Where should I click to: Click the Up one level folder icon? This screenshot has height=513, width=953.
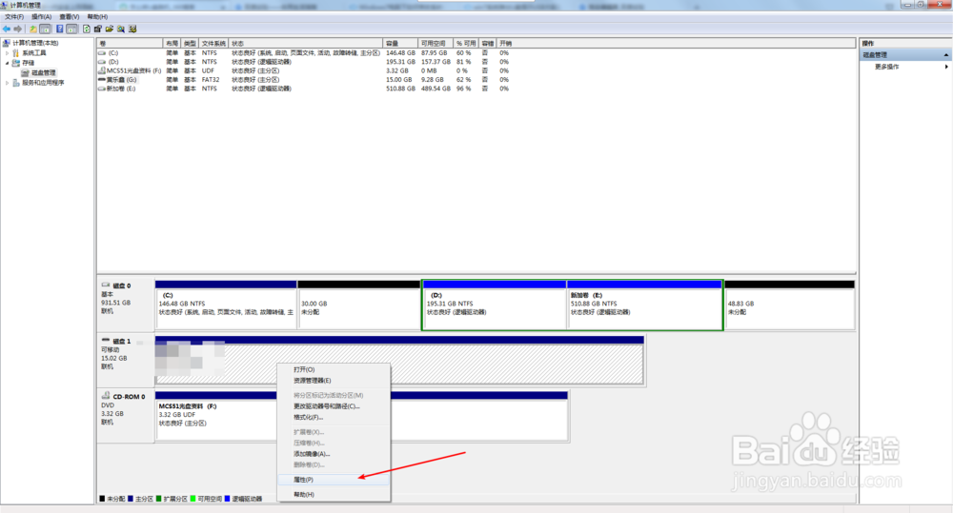click(32, 30)
